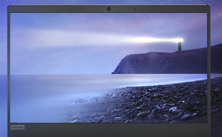Click the pebble beach on the wallpaper
Image resolution: width=222 pixels, height=137 pixels.
(149, 104)
